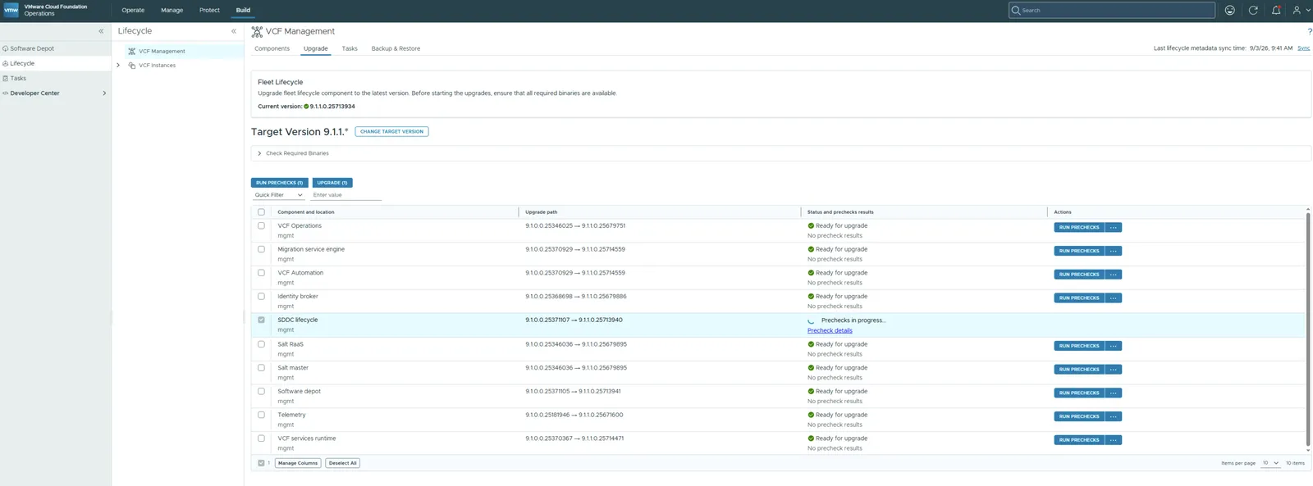Screen dimensions: 1313x486
Task: Check the Migration service engine checkbox
Action: pos(261,249)
